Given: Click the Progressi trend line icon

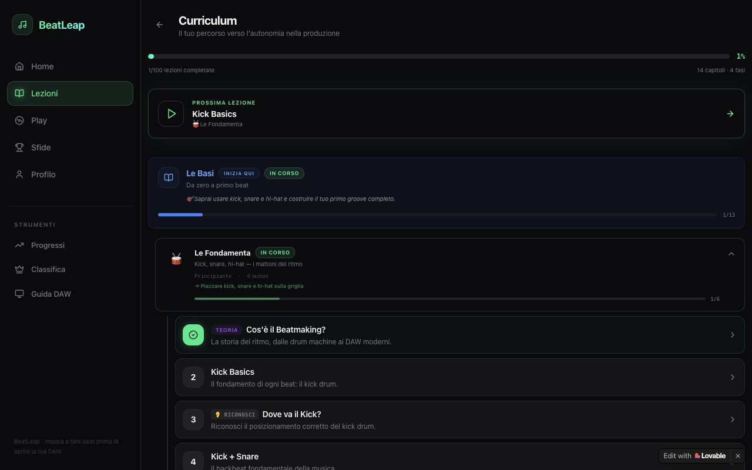Looking at the screenshot, I should pos(19,245).
